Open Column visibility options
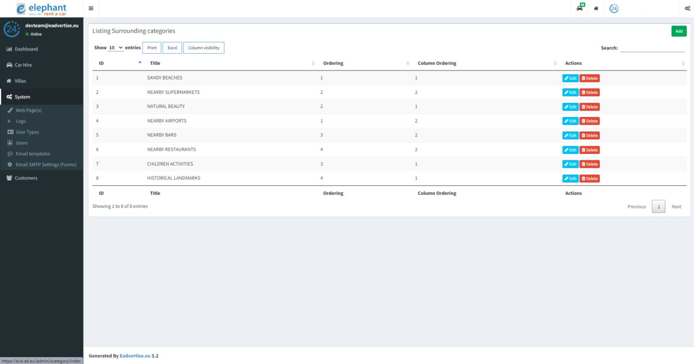Viewport: 694px width, 364px height. pyautogui.click(x=203, y=48)
